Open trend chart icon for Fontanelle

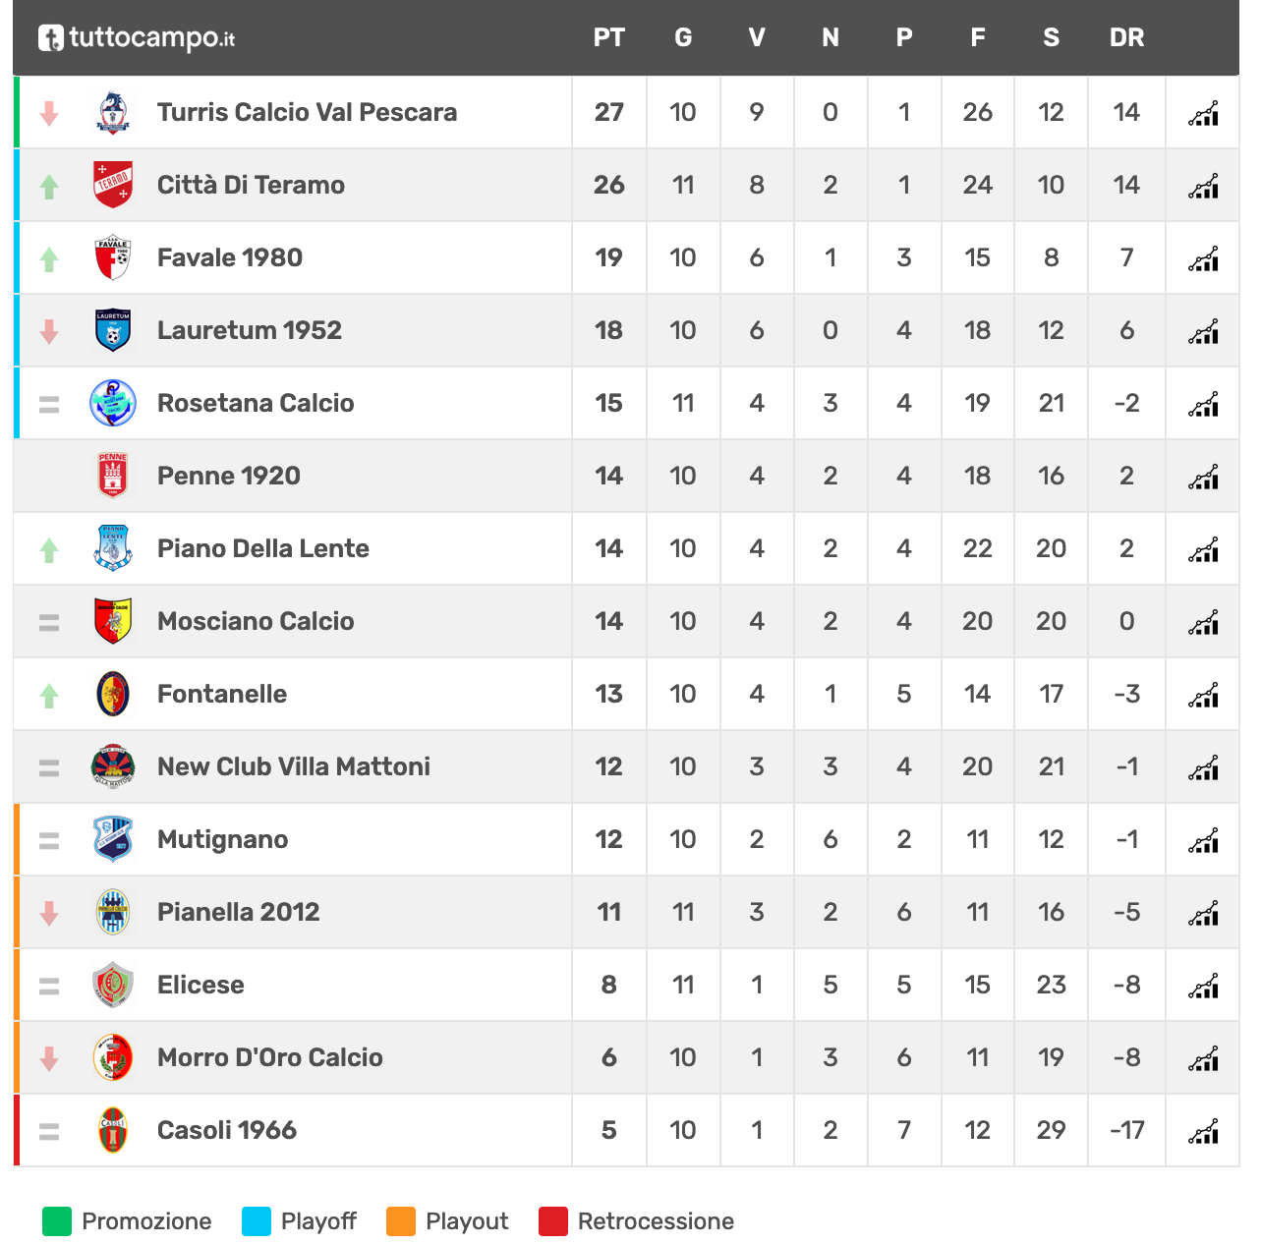[x=1203, y=695]
